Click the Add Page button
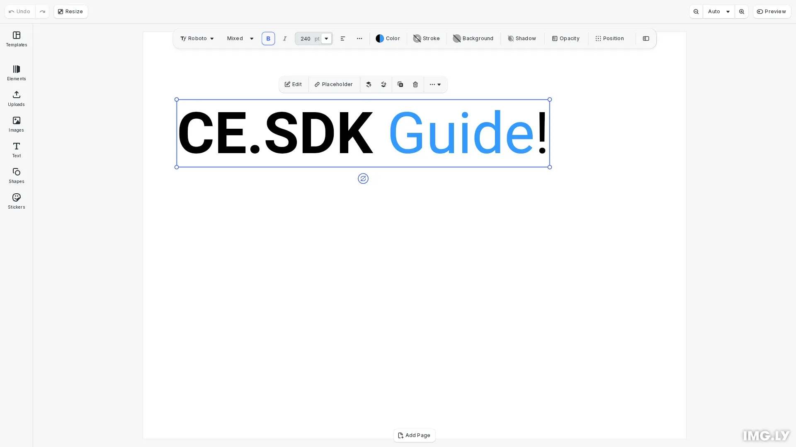The image size is (796, 447). [x=414, y=435]
